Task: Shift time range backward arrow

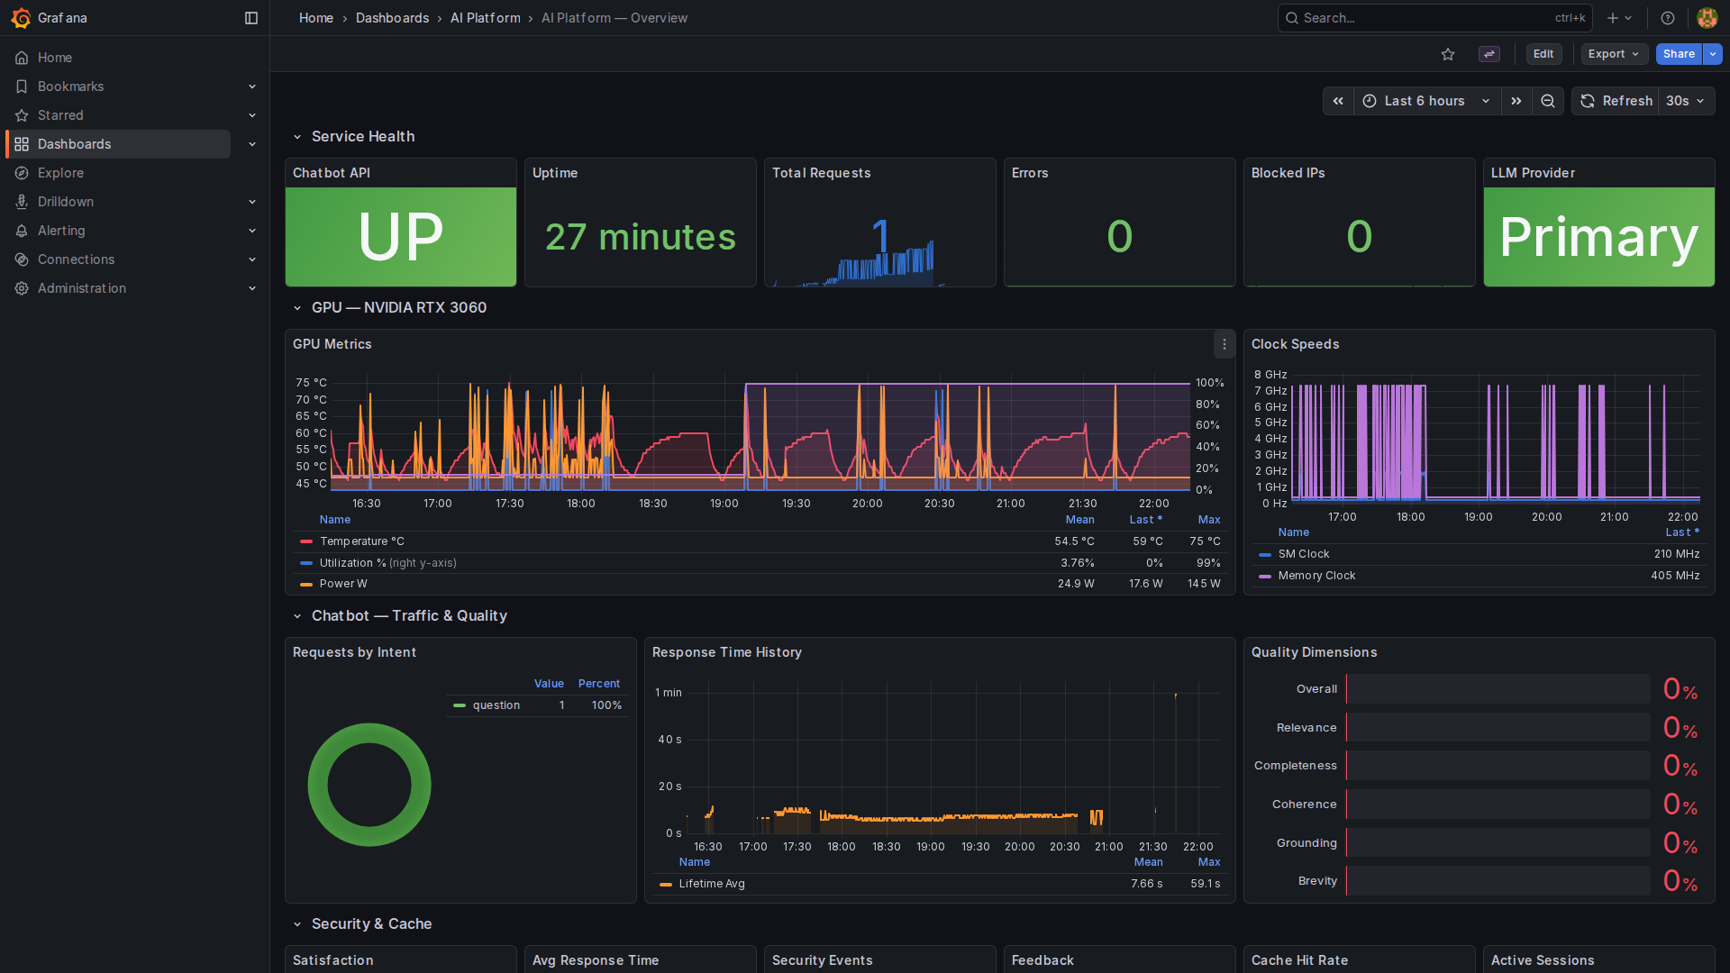Action: tap(1338, 101)
